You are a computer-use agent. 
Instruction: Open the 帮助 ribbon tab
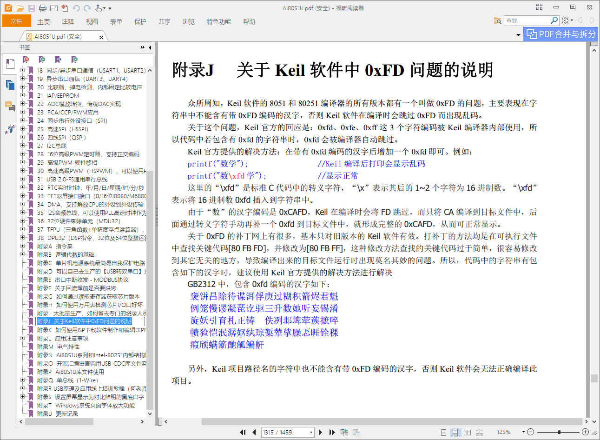249,21
